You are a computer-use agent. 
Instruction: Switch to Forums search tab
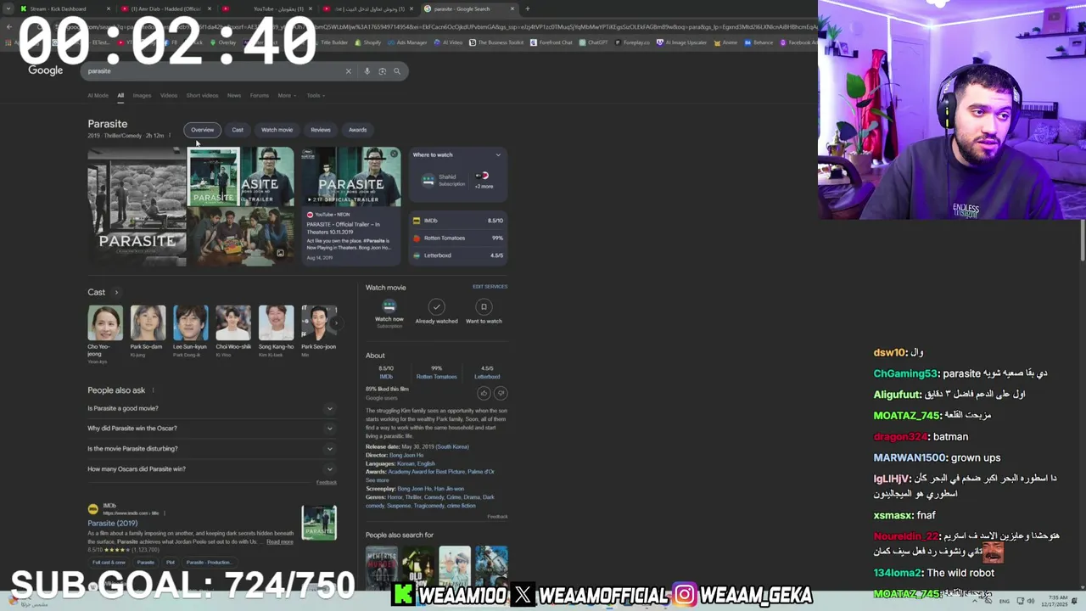[x=260, y=95]
